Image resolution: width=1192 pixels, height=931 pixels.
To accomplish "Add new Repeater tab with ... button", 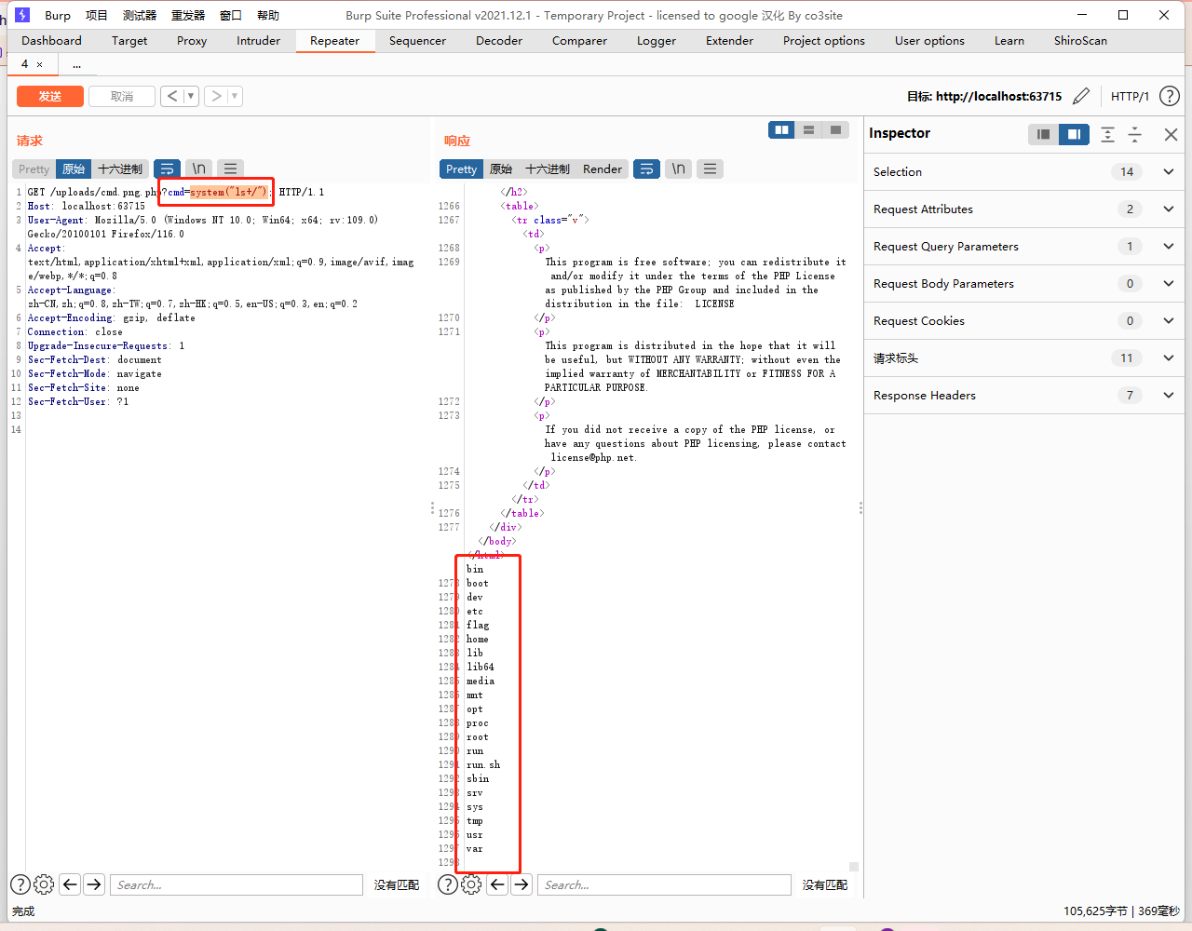I will [x=76, y=64].
